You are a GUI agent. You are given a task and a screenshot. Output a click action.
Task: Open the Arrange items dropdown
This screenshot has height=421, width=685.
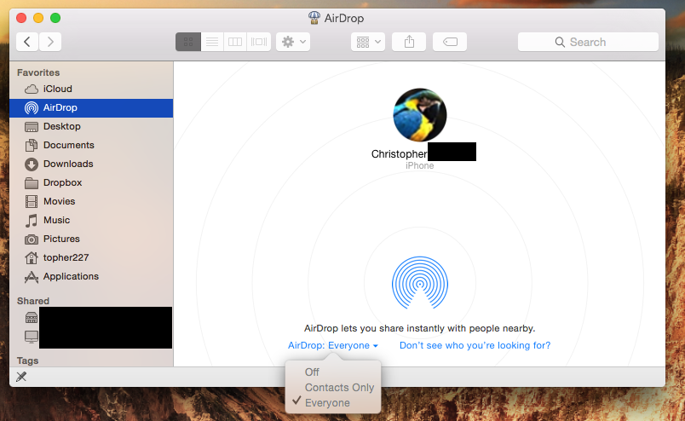pyautogui.click(x=368, y=42)
